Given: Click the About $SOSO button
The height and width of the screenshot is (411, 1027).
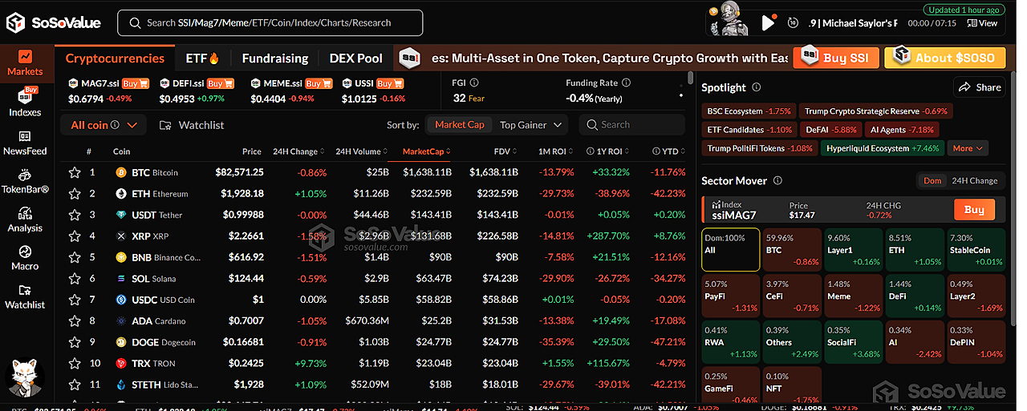Looking at the screenshot, I should (944, 58).
